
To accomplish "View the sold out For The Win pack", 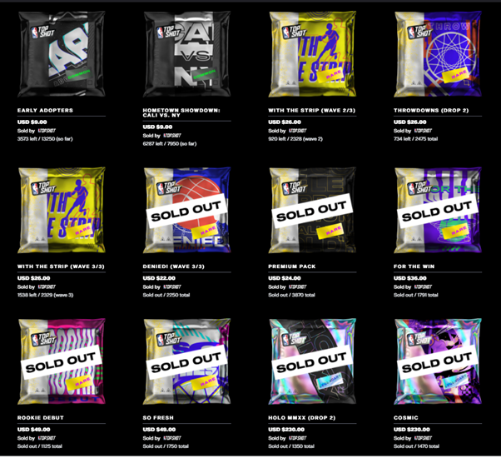I will click(x=438, y=210).
